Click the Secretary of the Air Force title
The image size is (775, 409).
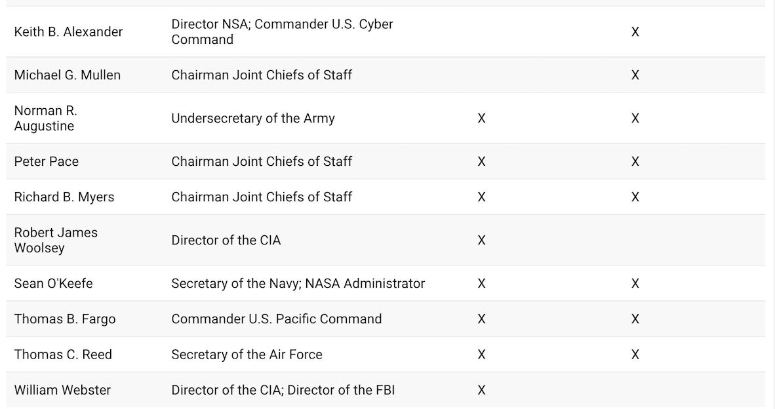pos(247,355)
